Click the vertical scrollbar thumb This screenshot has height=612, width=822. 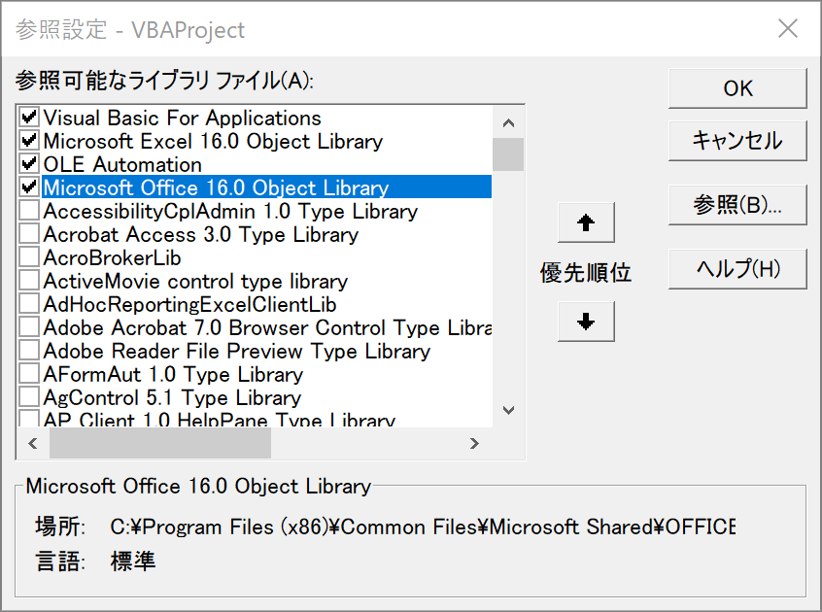click(x=508, y=154)
